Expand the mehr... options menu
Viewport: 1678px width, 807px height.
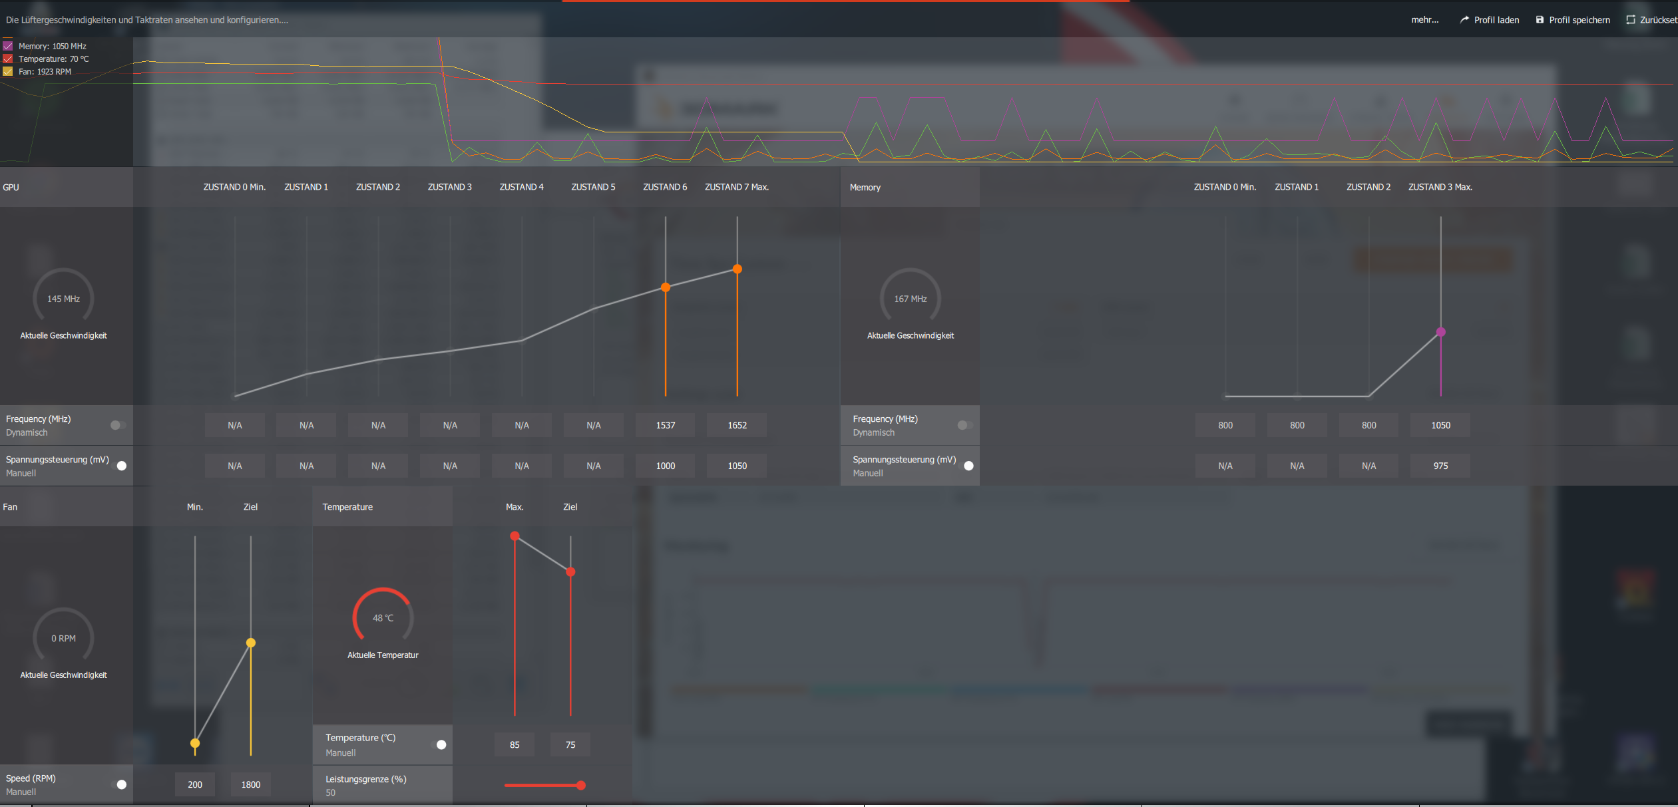(1424, 20)
